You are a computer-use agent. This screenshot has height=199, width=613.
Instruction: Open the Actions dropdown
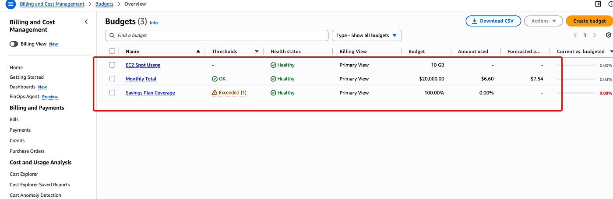pos(543,21)
